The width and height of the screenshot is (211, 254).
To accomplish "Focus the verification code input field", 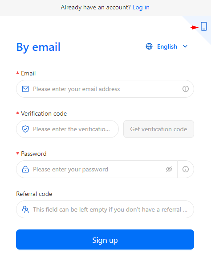I will pyautogui.click(x=67, y=129).
